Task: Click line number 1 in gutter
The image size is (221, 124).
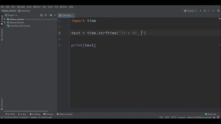Action: [59, 21]
